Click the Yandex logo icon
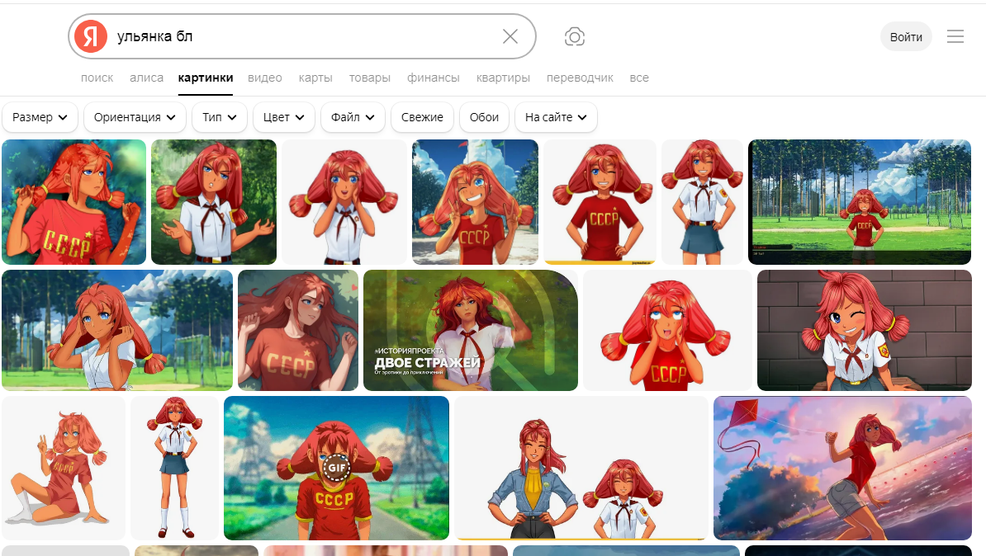The image size is (986, 556). coord(91,36)
